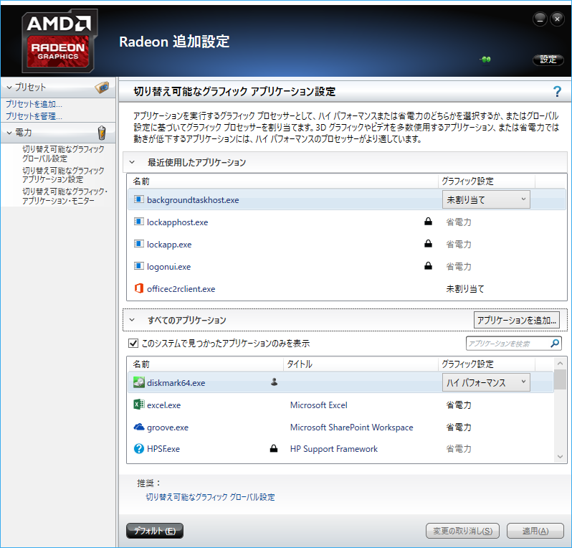This screenshot has width=572, height=548.
Task: Collapse the 電力 sidebar section
Action: [x=9, y=133]
